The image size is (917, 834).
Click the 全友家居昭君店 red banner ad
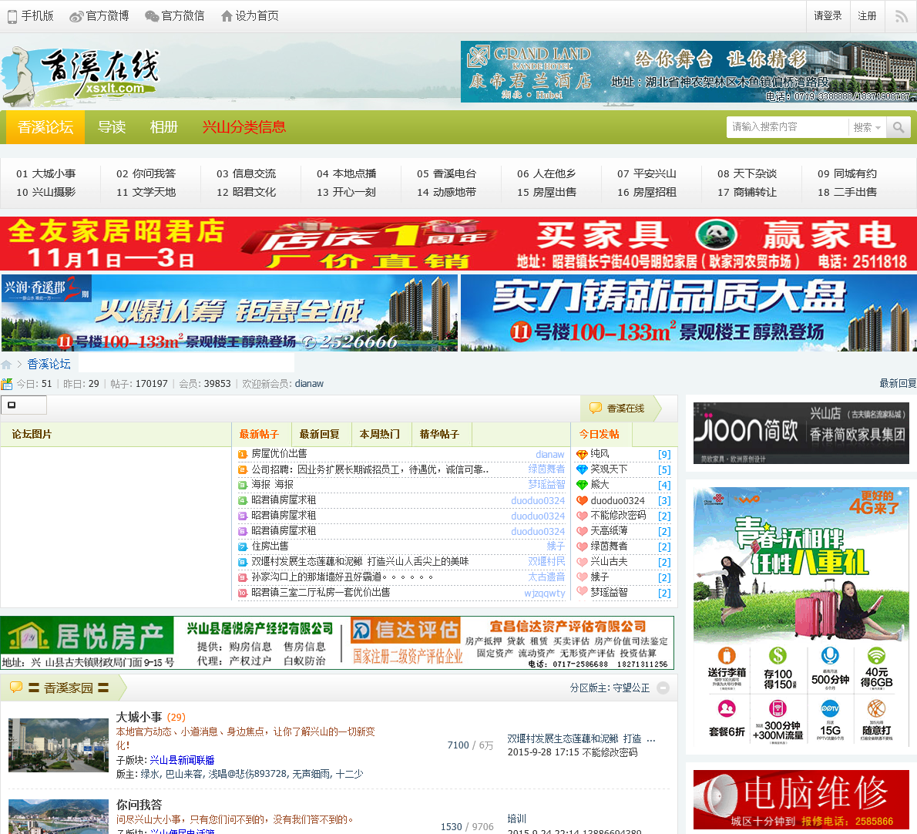pyautogui.click(x=458, y=244)
